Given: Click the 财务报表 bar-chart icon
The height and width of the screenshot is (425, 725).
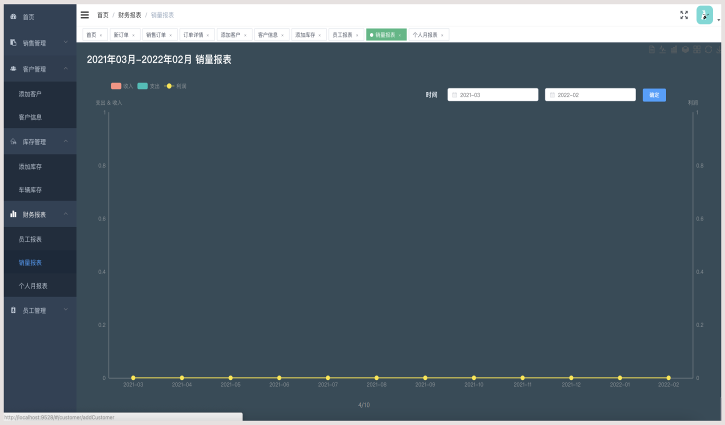Looking at the screenshot, I should [x=13, y=214].
